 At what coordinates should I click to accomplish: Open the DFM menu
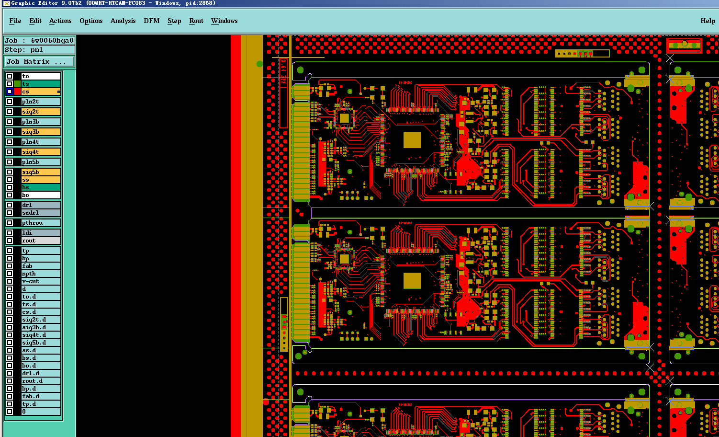(152, 21)
